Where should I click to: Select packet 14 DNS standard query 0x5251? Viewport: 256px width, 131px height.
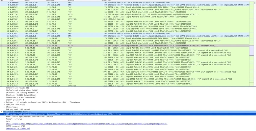(x=125, y=34)
